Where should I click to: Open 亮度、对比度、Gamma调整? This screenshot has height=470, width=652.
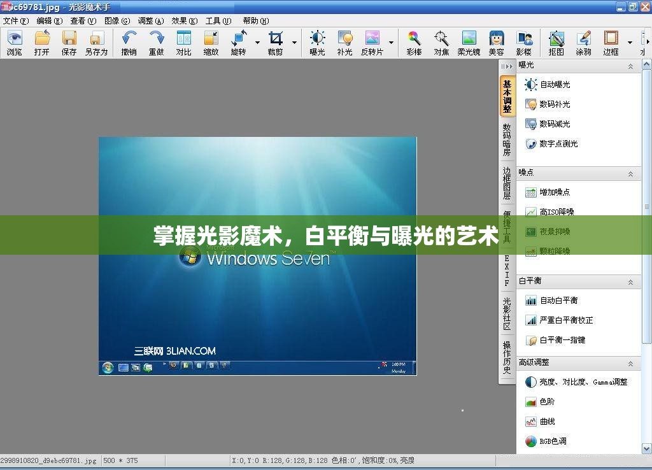point(576,382)
